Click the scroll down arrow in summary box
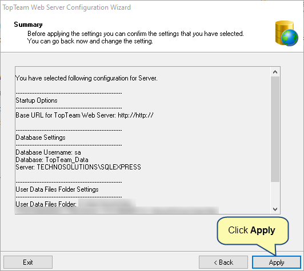The height and width of the screenshot is (271, 304). click(275, 209)
